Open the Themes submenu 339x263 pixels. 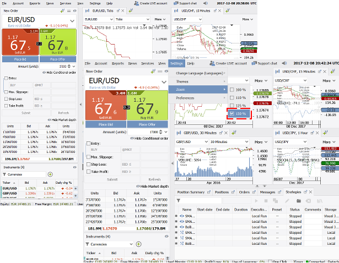[198, 81]
